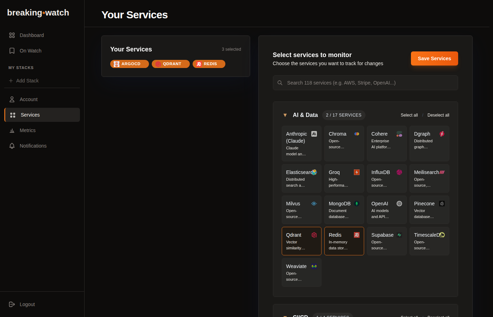The height and width of the screenshot is (317, 493).
Task: Click the Dgraph logo icon
Action: [x=442, y=134]
